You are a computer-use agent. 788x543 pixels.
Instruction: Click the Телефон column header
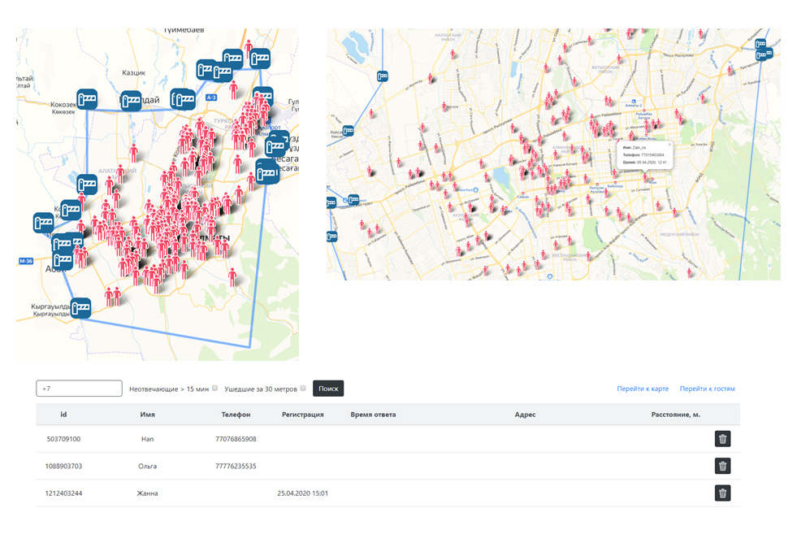pyautogui.click(x=236, y=415)
